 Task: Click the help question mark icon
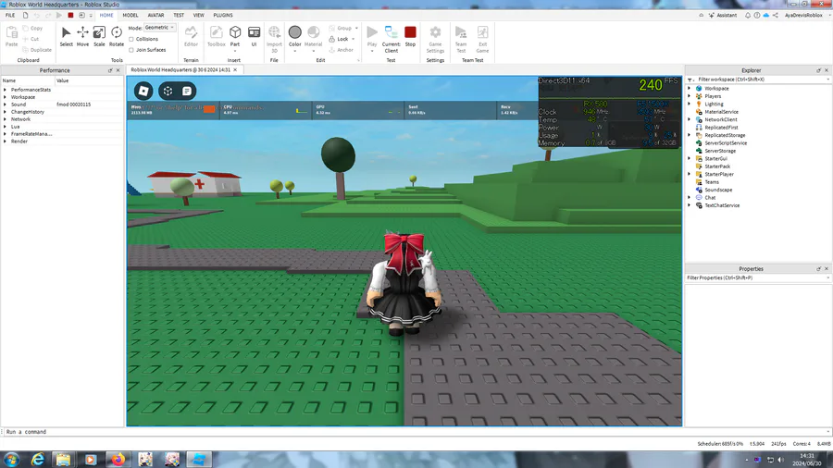(x=756, y=16)
